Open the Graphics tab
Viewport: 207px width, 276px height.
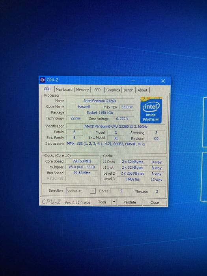point(113,90)
